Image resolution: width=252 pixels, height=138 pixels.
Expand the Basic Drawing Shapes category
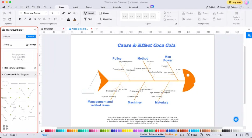(x=3, y=68)
